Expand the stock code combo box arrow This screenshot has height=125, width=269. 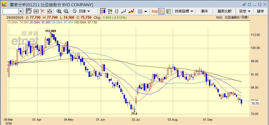[x=21, y=11]
